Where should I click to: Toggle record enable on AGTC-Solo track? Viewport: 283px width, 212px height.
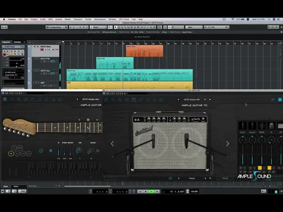[x=42, y=49]
